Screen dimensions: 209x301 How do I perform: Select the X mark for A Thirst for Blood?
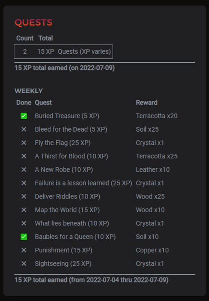(x=24, y=156)
